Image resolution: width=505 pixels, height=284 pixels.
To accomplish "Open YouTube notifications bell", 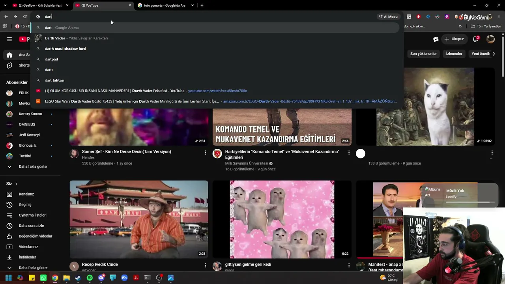I will [475, 39].
